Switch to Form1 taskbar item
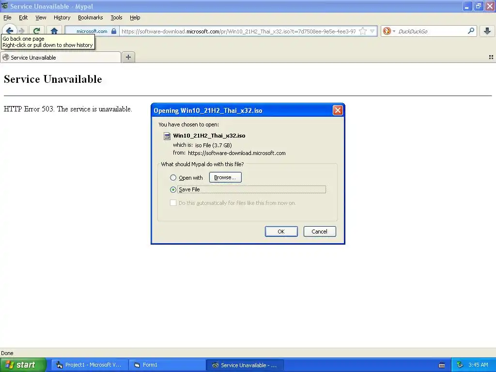Screen dimensions: 496x372 coord(167,365)
